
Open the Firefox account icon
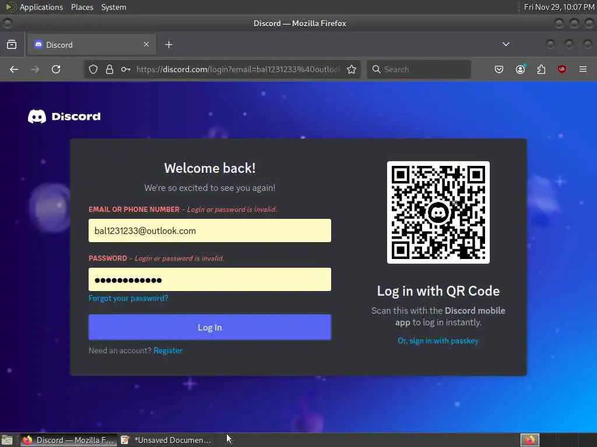(x=520, y=69)
